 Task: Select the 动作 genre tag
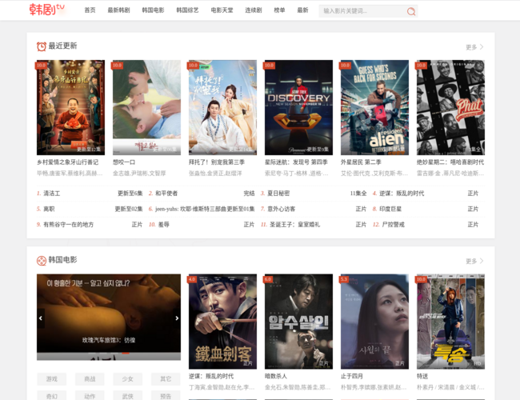pyautogui.click(x=90, y=396)
